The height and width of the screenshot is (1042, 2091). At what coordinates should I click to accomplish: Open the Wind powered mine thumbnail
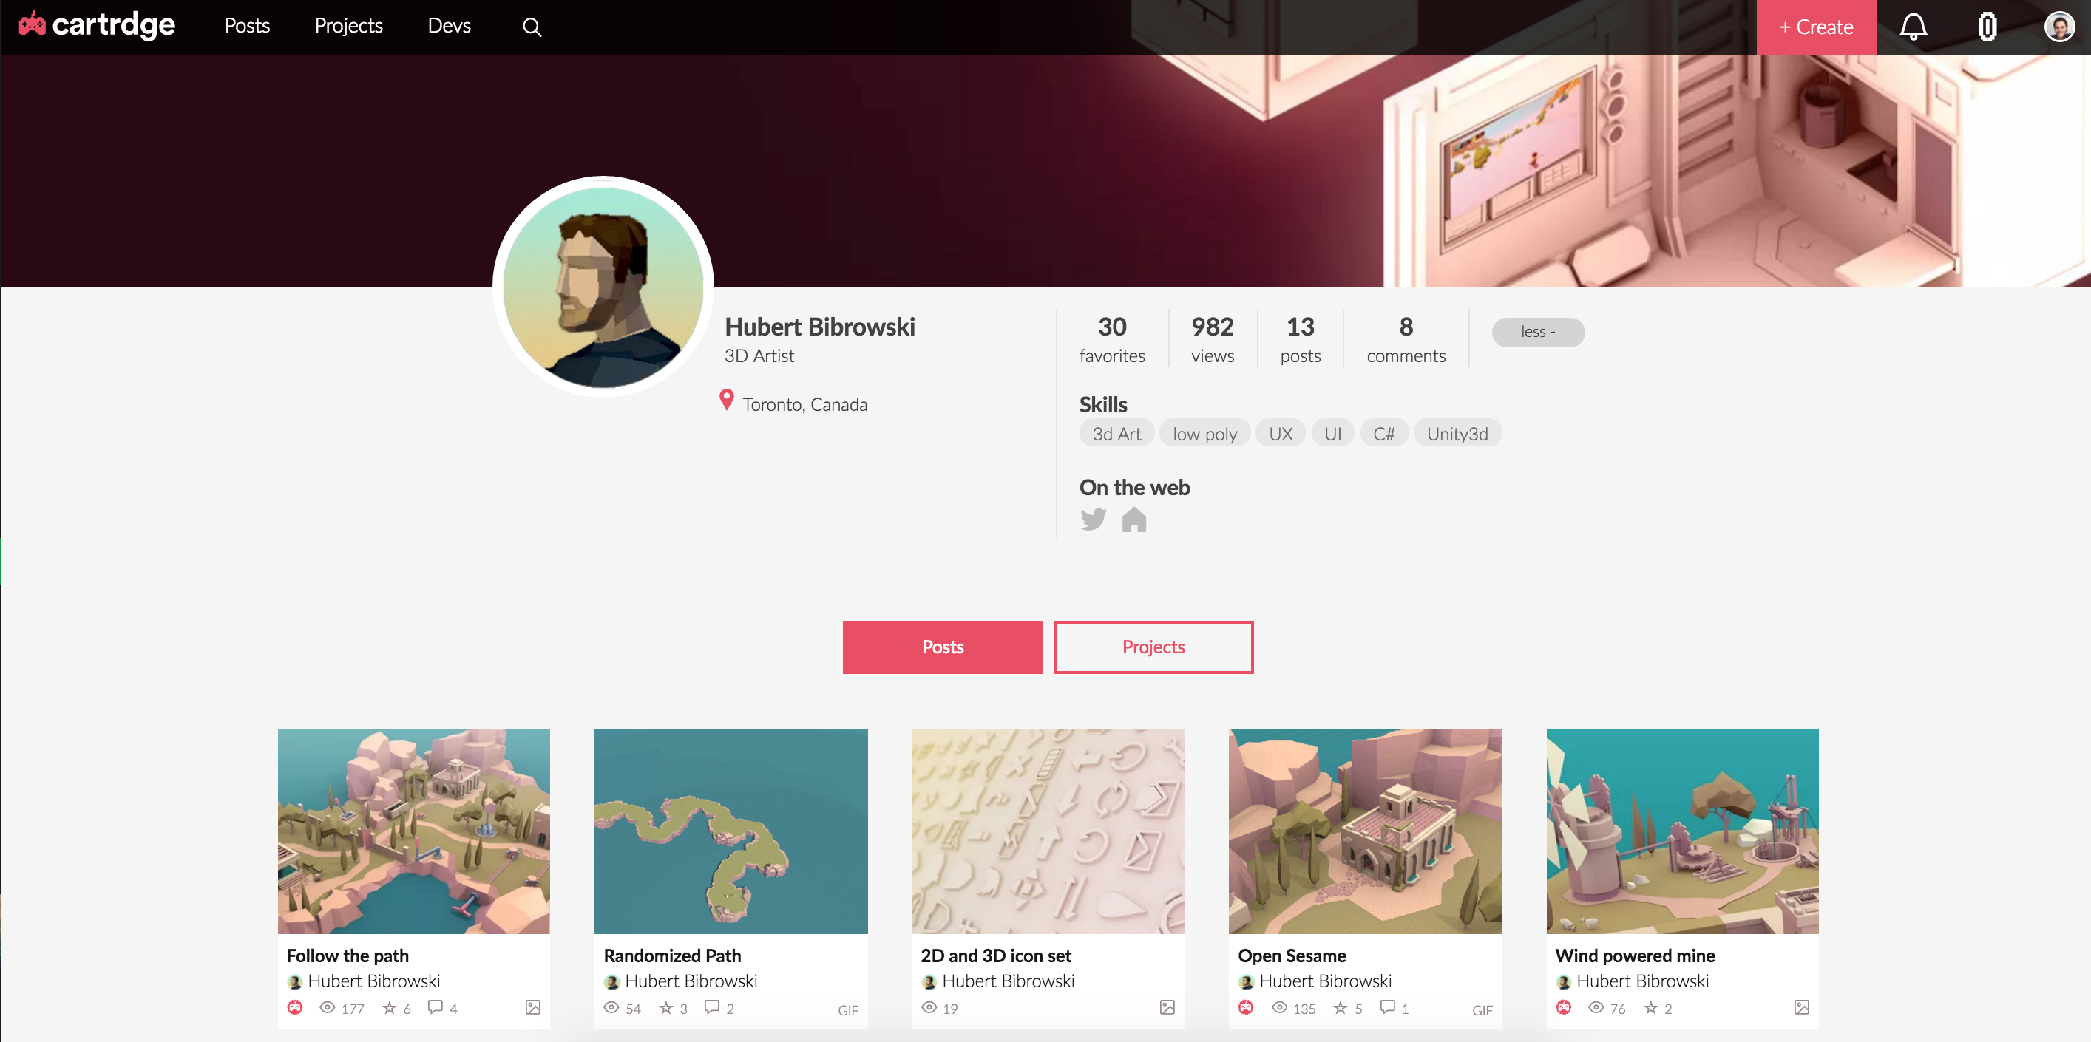click(x=1682, y=831)
